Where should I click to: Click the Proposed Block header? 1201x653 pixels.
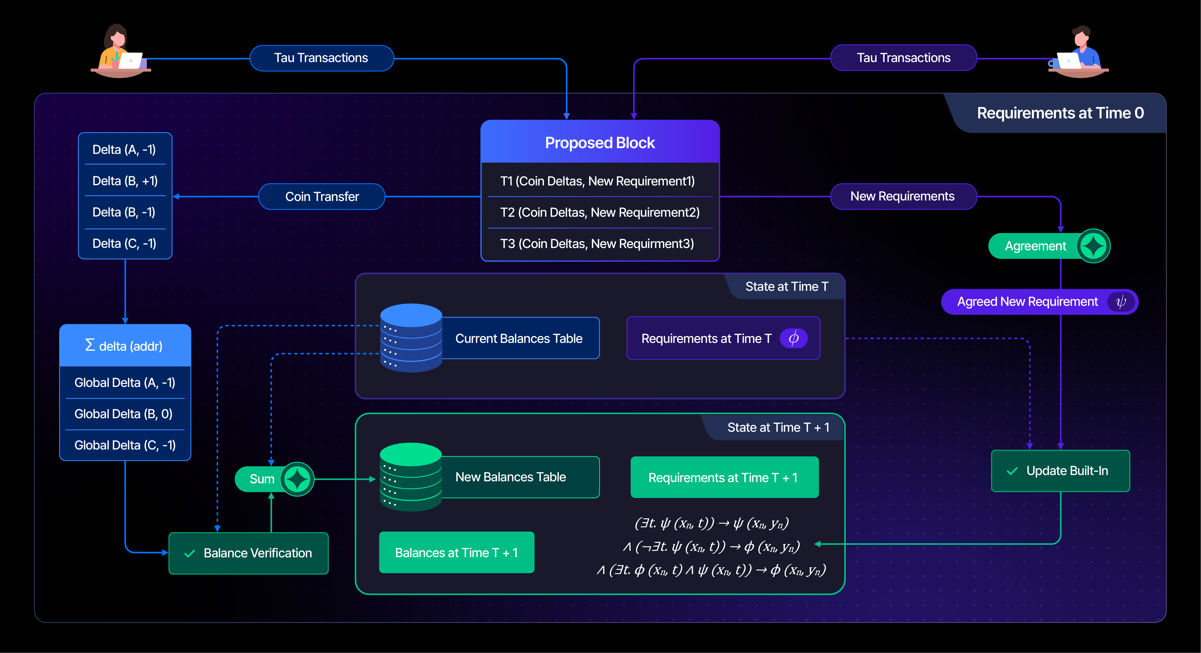coord(600,142)
